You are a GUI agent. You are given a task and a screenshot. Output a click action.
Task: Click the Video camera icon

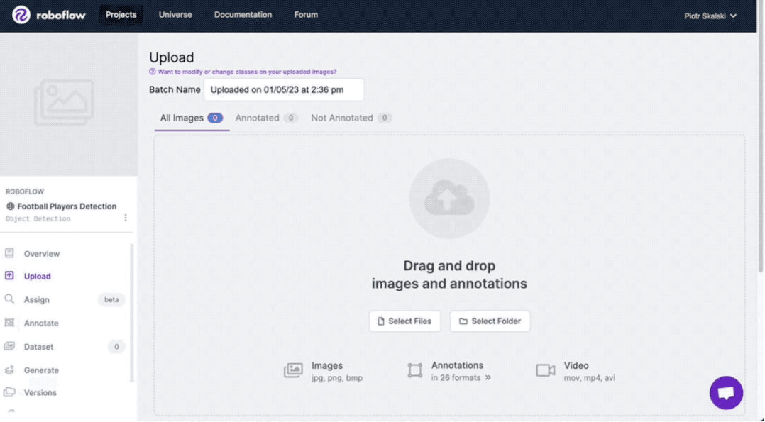click(x=546, y=370)
